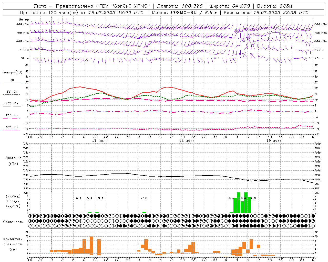
Task: Click the Давление pressure panel label
Action: pyautogui.click(x=13, y=158)
